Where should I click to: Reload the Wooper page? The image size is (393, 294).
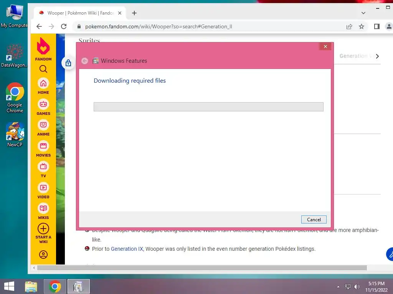64,26
